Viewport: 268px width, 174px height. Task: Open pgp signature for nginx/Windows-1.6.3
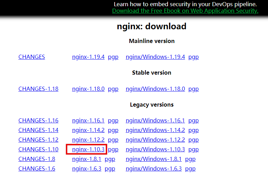coord(190,169)
